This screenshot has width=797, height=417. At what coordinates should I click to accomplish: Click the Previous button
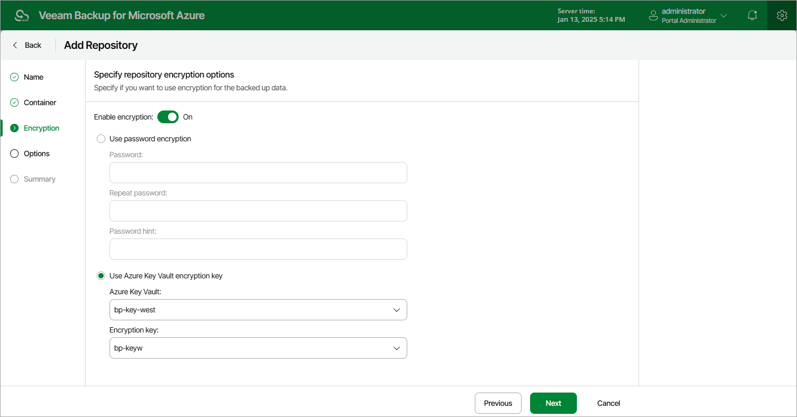tap(498, 403)
